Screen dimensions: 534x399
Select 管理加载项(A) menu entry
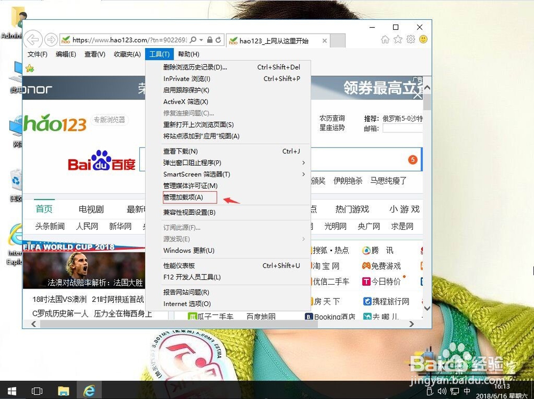click(228, 197)
